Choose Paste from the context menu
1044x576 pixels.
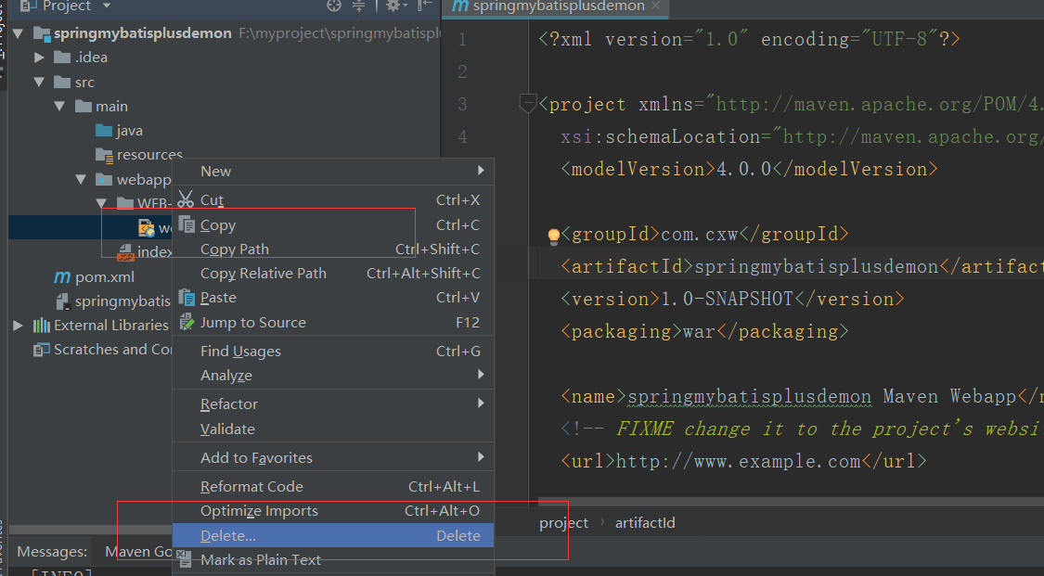(x=333, y=298)
